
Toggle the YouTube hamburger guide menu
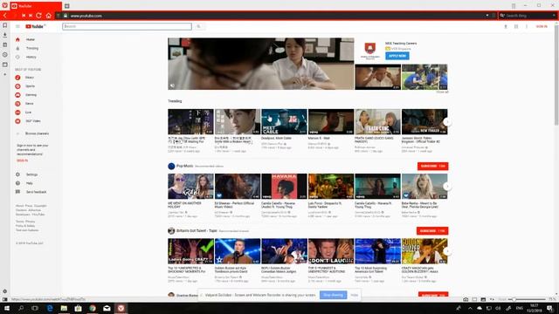tap(17, 26)
